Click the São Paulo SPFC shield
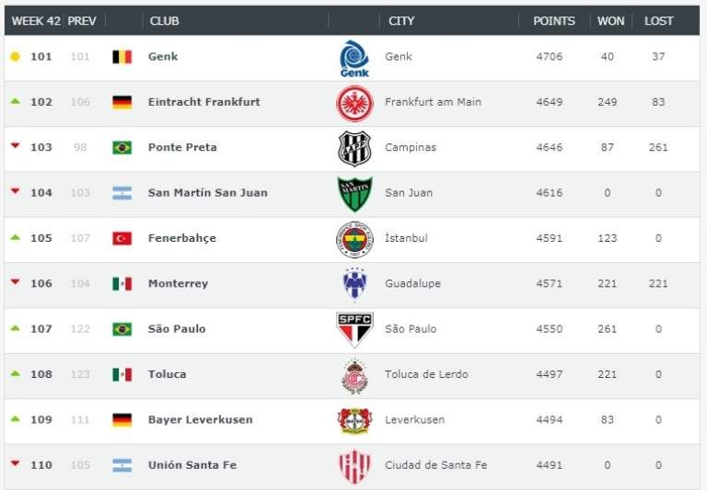The image size is (707, 490). tap(354, 329)
